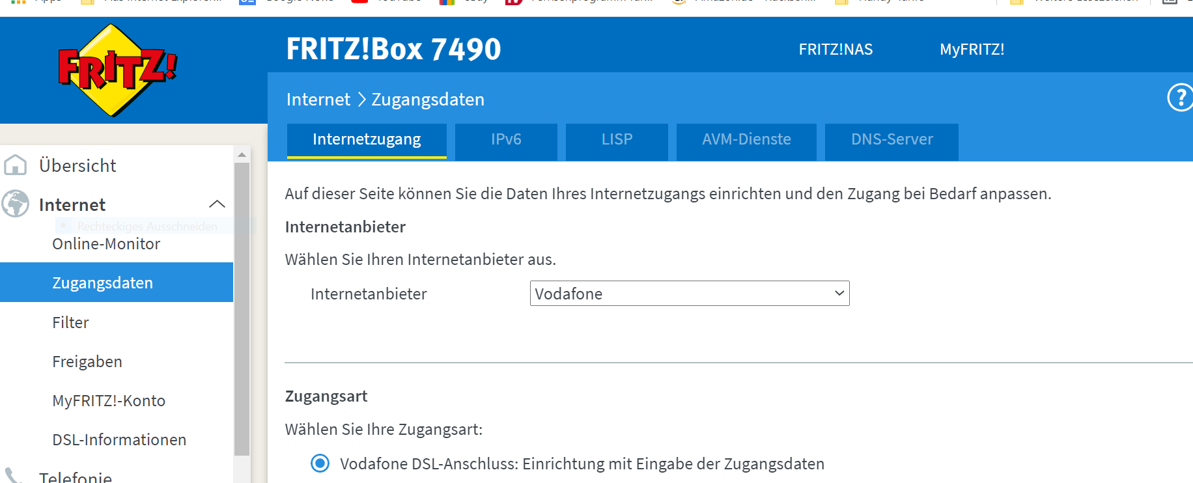Click the sidebar scrollbar thumb

(242, 309)
